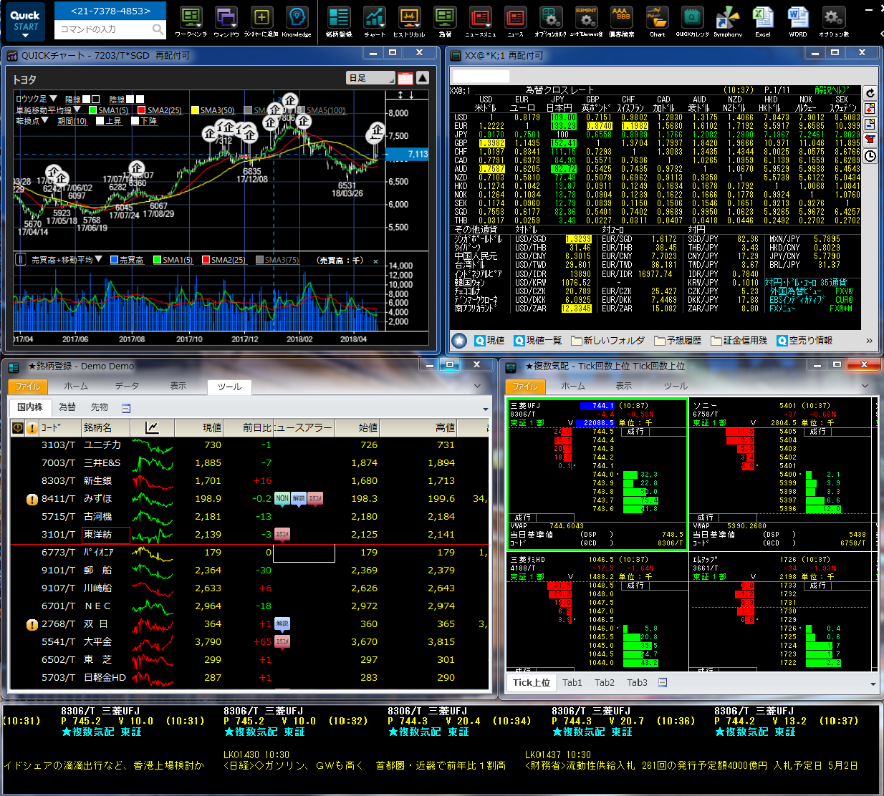Toggle the 下降 turning point marker

pos(144,121)
